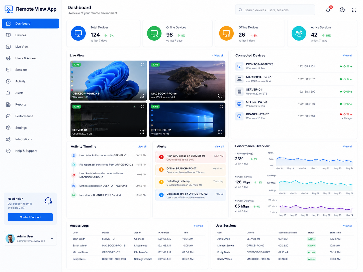Select OFFICE-PC-02 row in Connected Devices
363x272 pixels.
(x=294, y=104)
